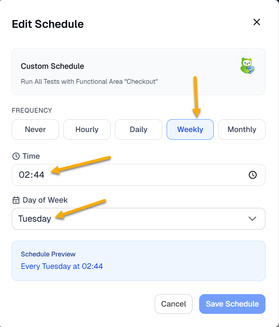Click the chevron arrow on Tuesday dropdown
Viewport: 279px width, 327px height.
(252, 219)
